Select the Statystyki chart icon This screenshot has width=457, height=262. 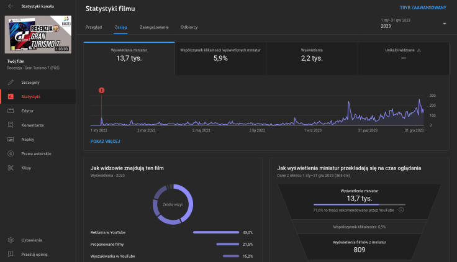click(x=11, y=97)
